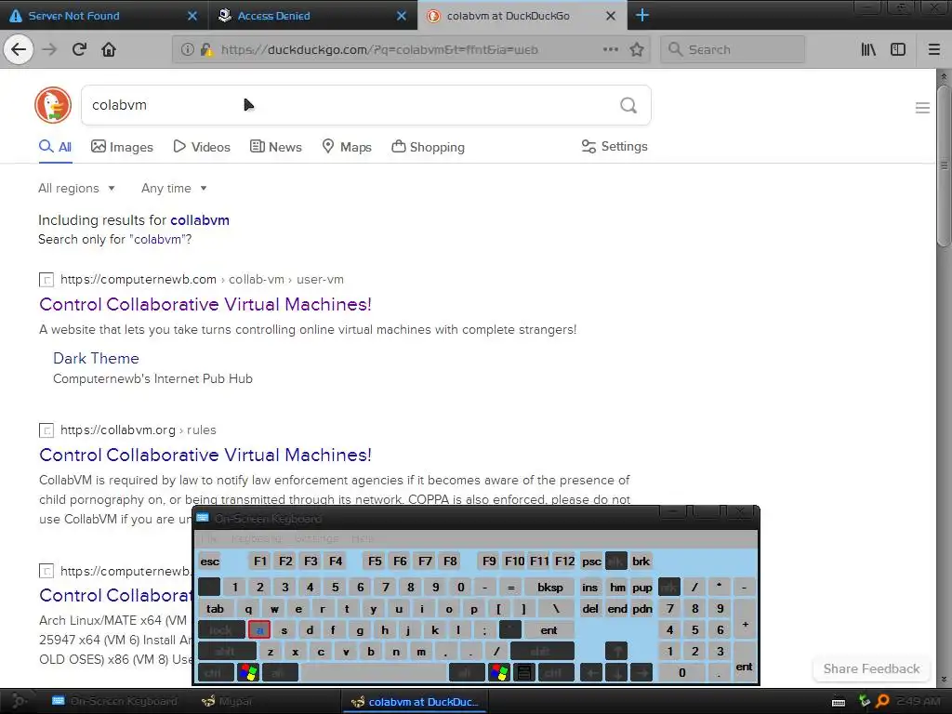The width and height of the screenshot is (952, 714).
Task: Click the keyboard tray icon
Action: click(839, 702)
